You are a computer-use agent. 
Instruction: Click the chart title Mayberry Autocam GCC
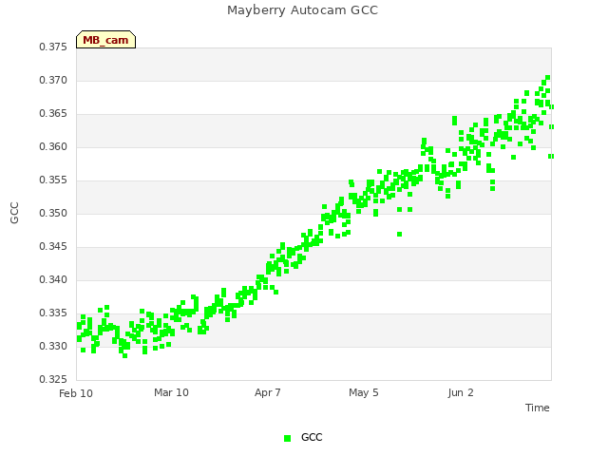(302, 10)
